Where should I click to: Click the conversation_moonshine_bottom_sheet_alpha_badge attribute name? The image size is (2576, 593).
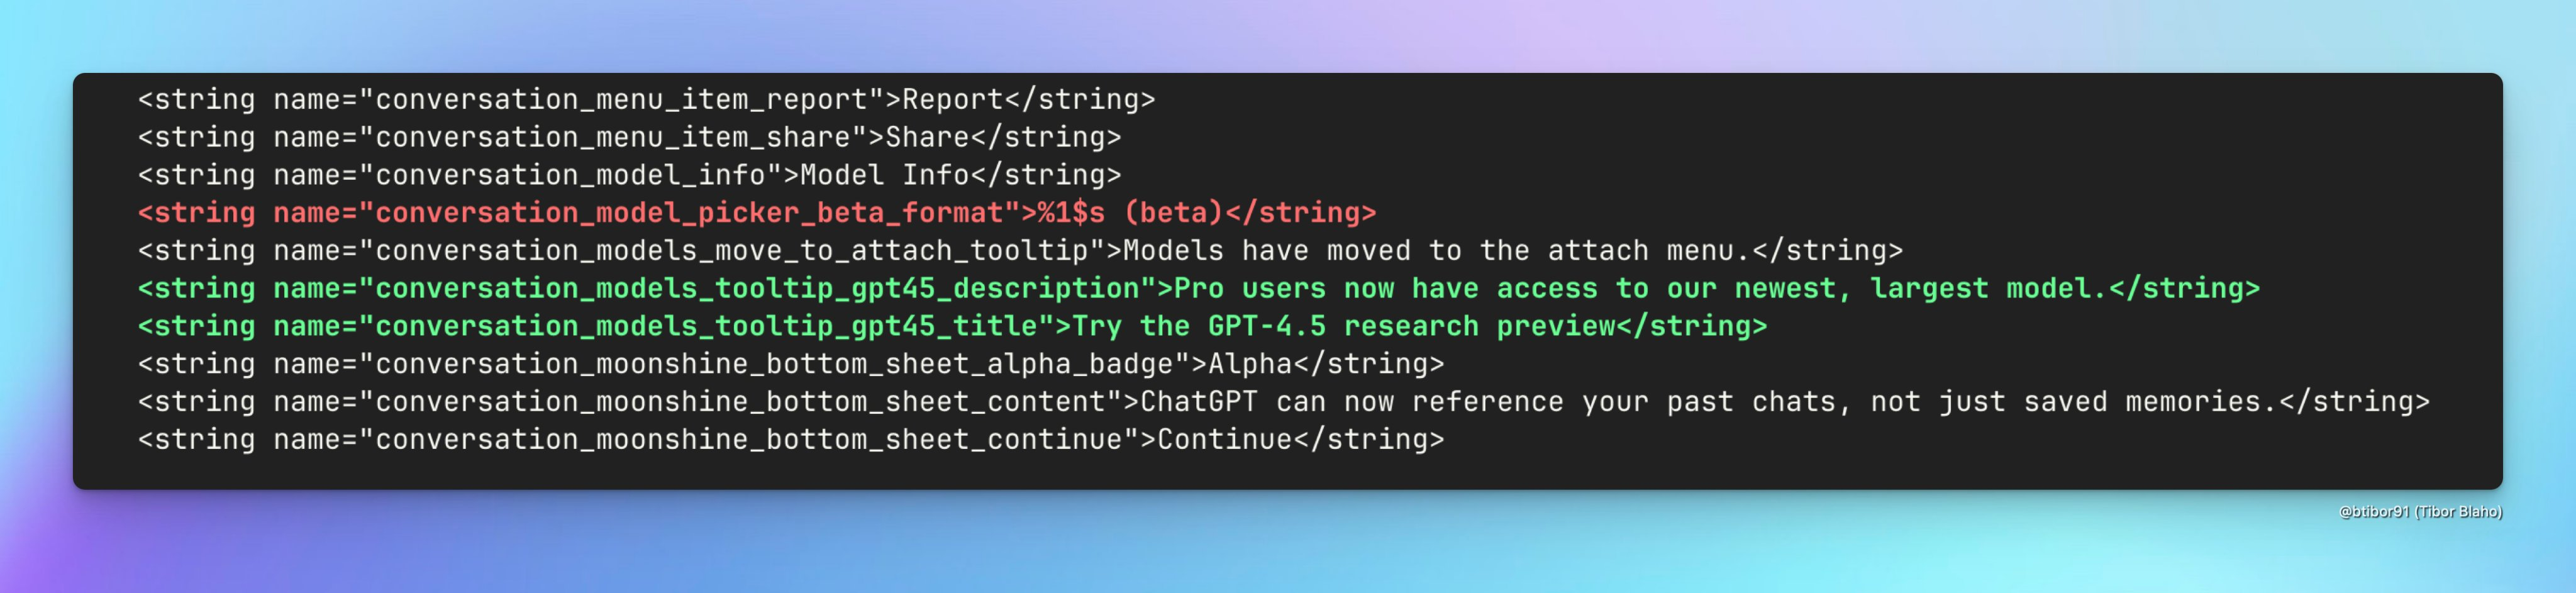(x=774, y=364)
